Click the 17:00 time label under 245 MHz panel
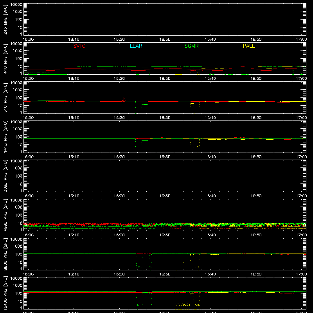 pos(301,40)
